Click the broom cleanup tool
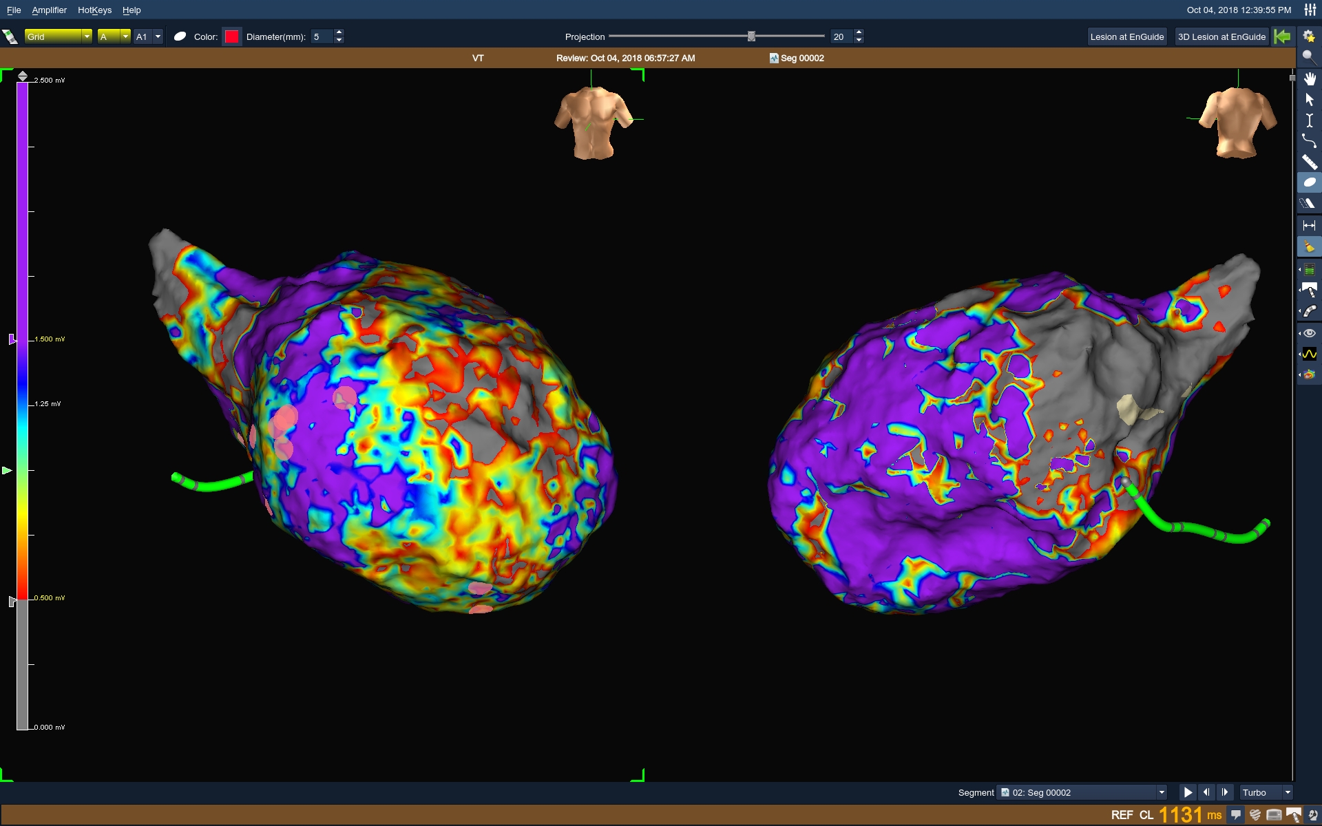Screen dimensions: 1322x826 pos(1309,246)
